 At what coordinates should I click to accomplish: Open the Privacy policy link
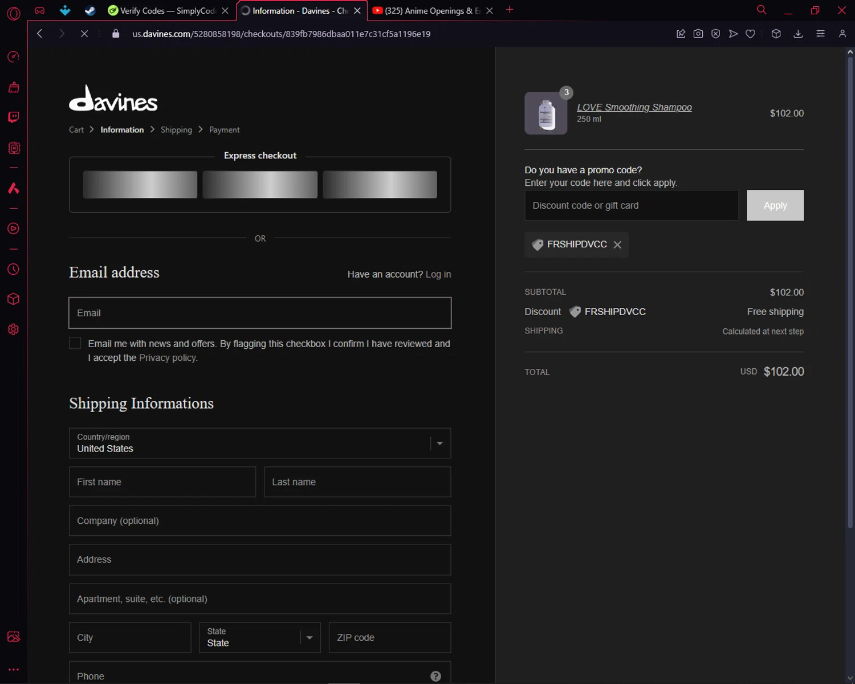pyautogui.click(x=168, y=358)
